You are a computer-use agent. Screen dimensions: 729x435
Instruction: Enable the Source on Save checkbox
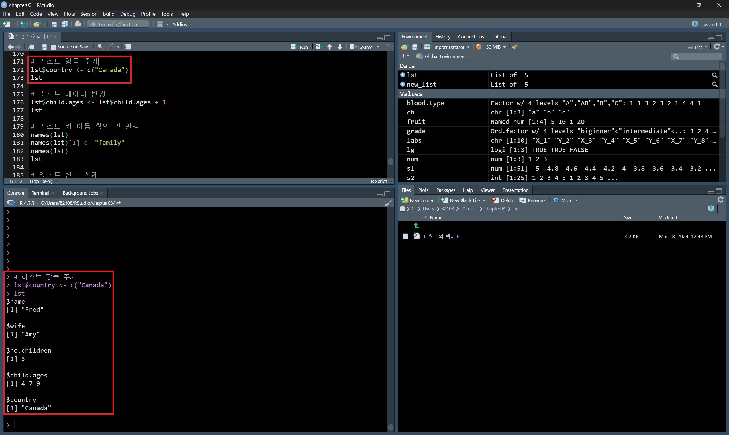[x=54, y=47]
